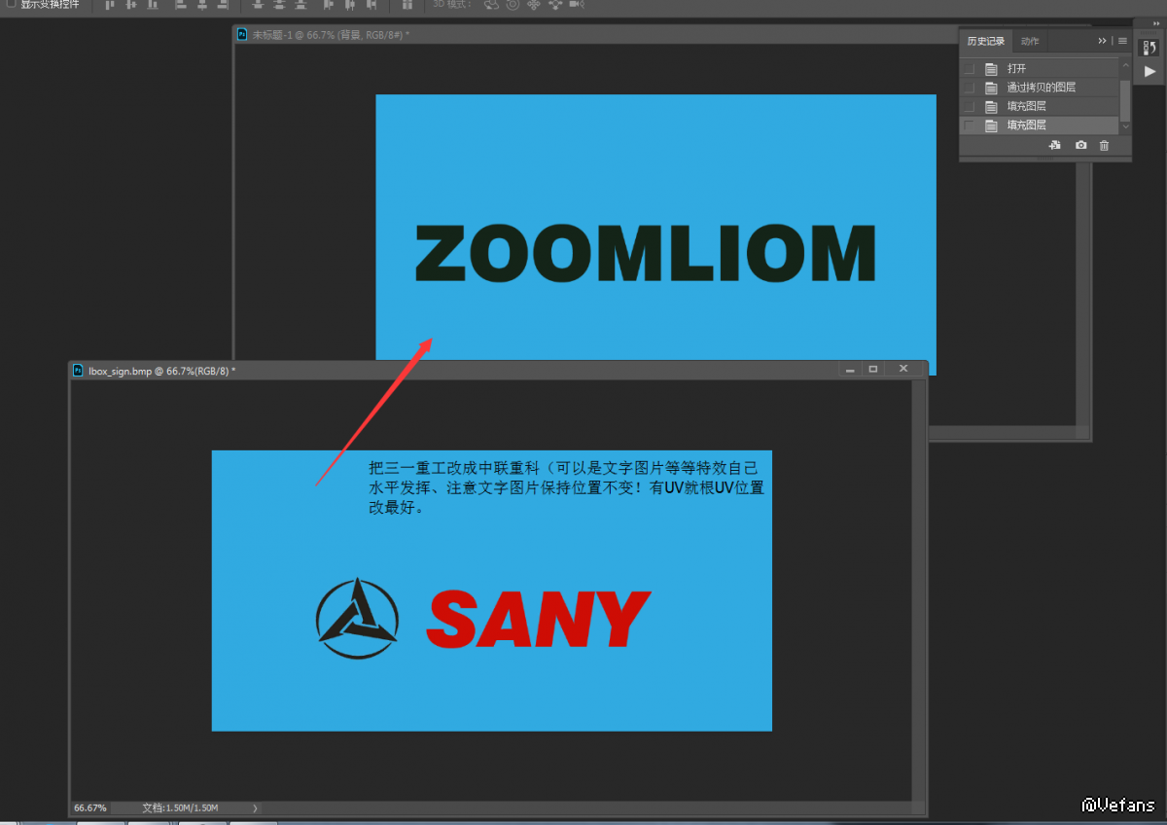Open the History panel flyout menu
Viewport: 1167px width, 825px height.
[1121, 41]
